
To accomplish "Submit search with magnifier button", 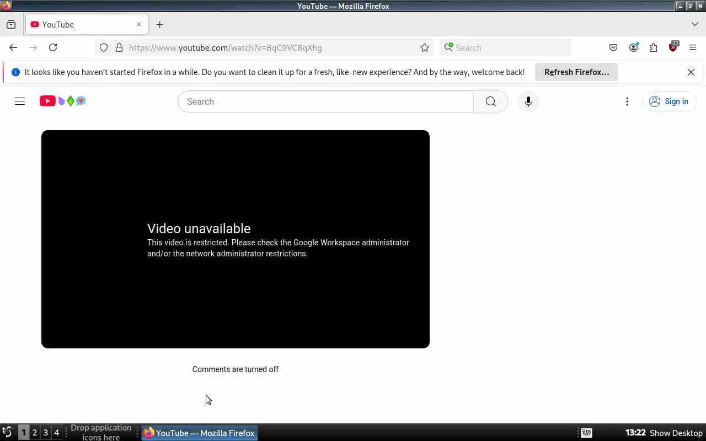I will click(491, 101).
